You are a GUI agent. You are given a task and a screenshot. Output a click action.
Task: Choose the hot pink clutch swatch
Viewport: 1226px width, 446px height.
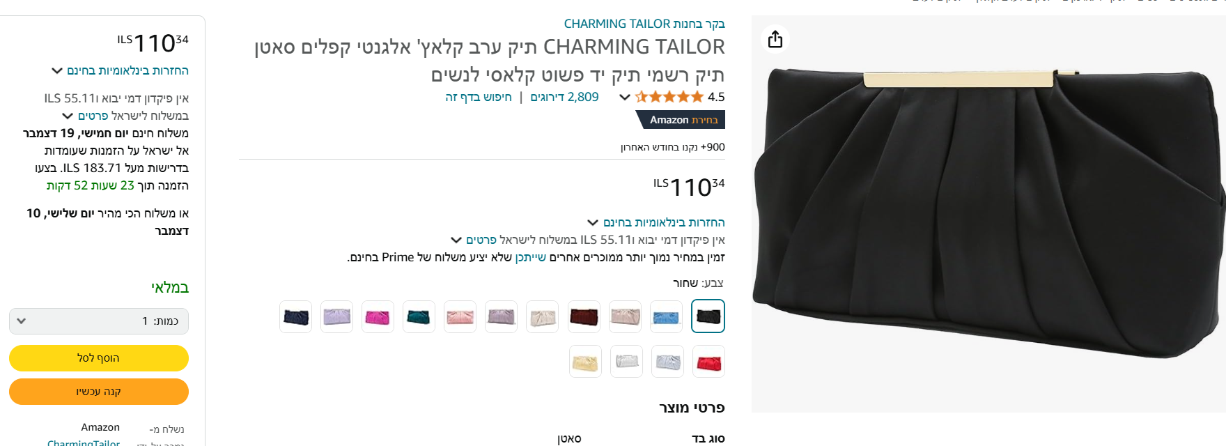(378, 317)
